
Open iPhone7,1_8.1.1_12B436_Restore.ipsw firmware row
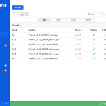(58, 40)
